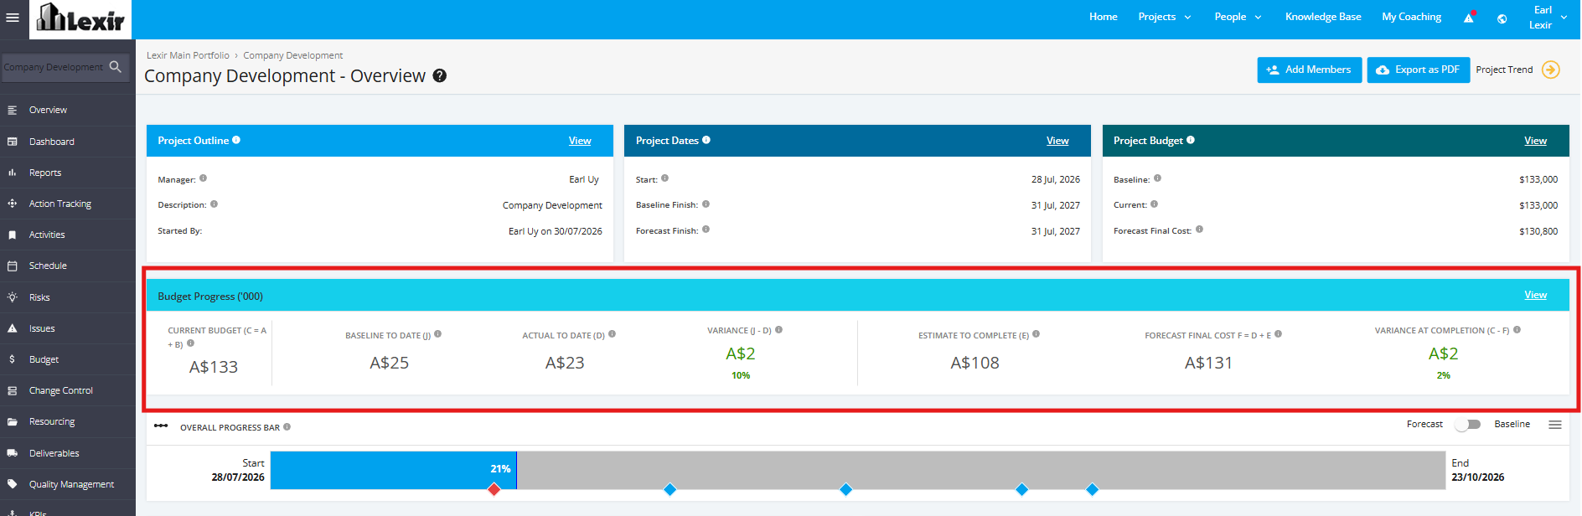The height and width of the screenshot is (516, 1582).
Task: Expand the People dropdown in top nav
Action: [1238, 17]
